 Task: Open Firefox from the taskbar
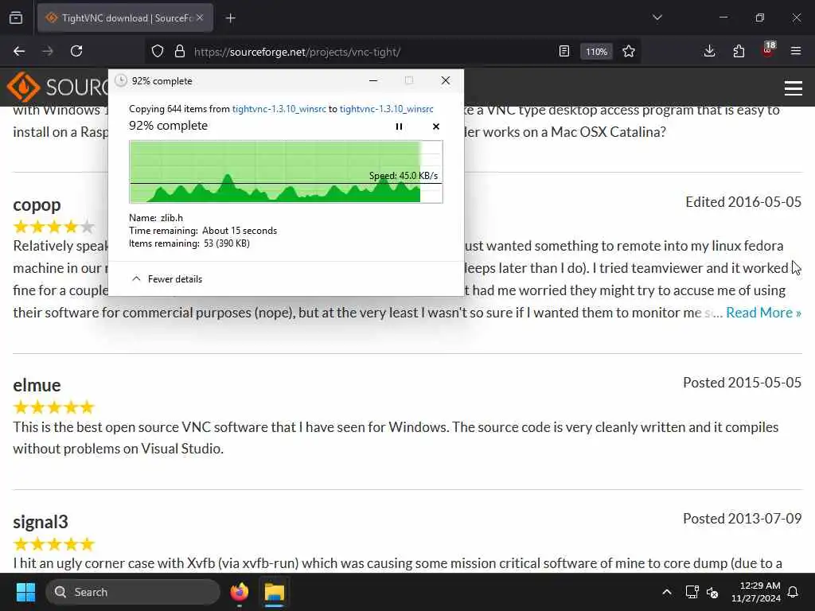pyautogui.click(x=240, y=592)
